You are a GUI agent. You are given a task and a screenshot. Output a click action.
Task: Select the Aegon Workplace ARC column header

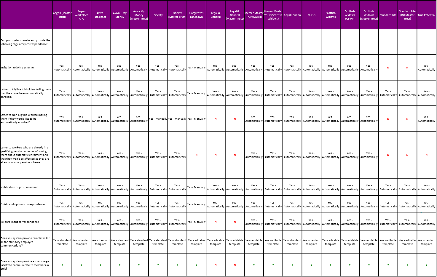[x=82, y=15]
